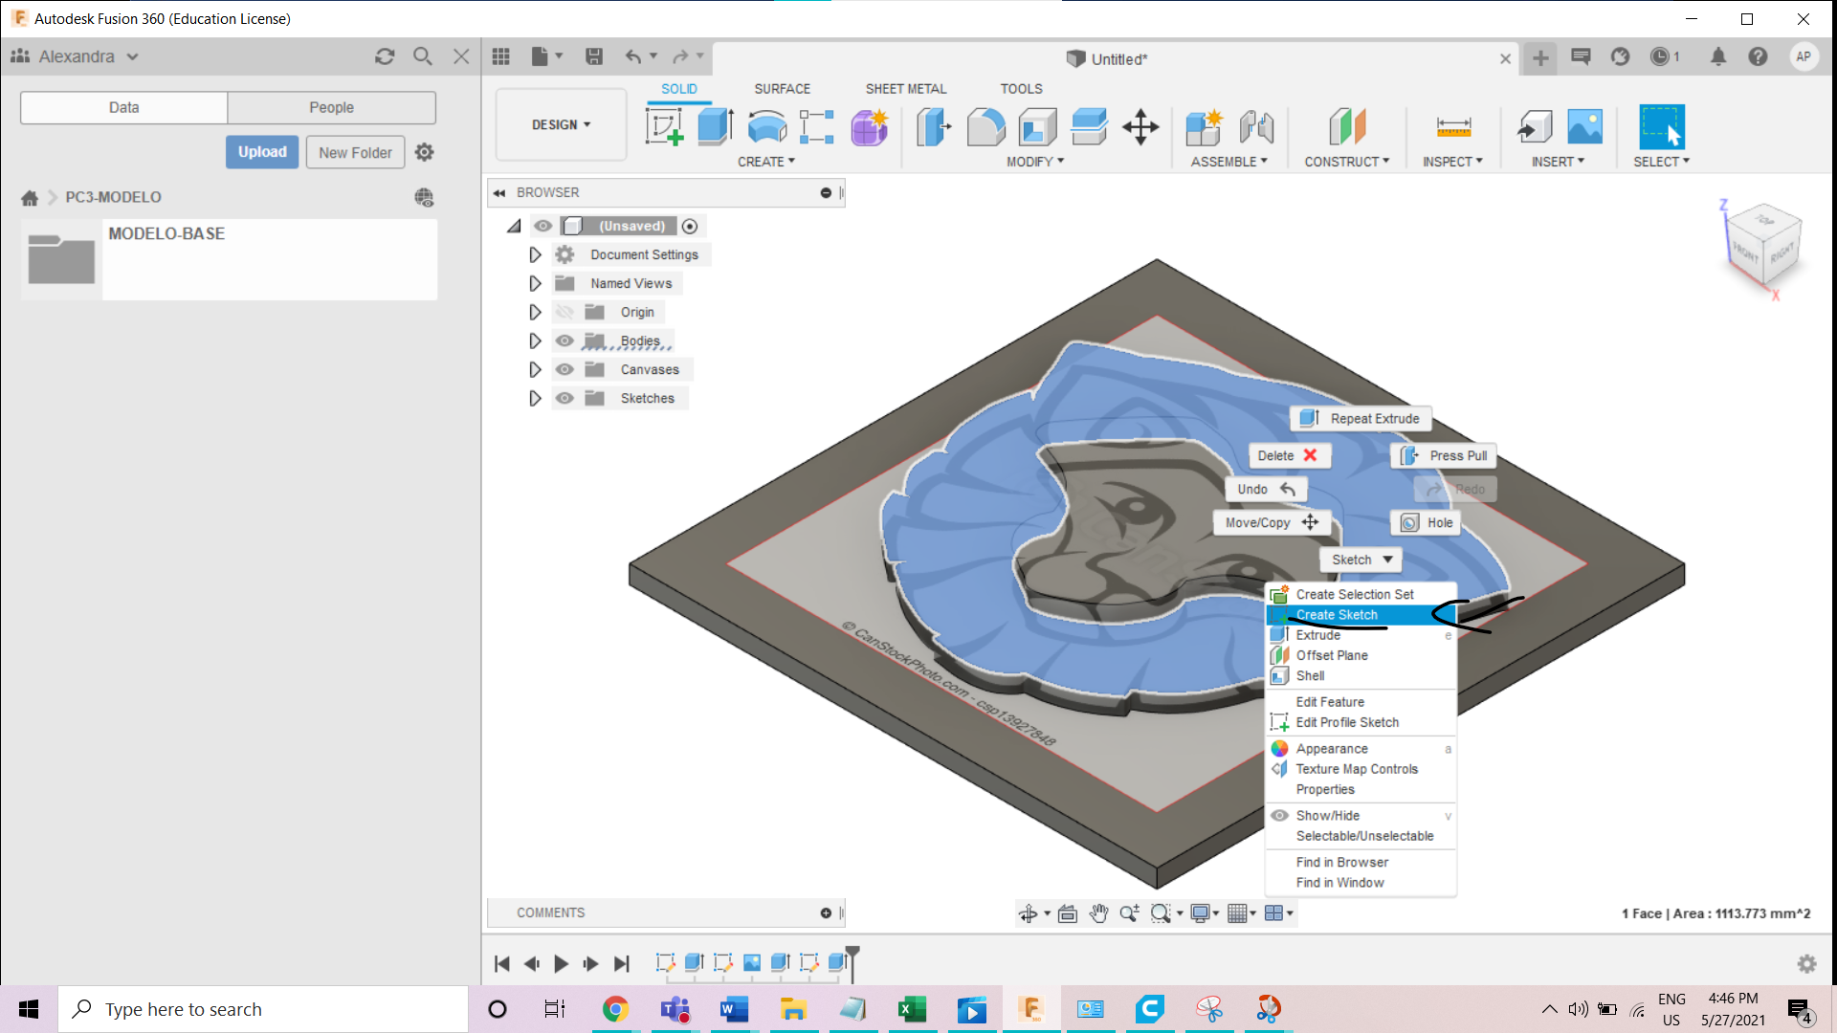1837x1033 pixels.
Task: Choose Find in Browser menu entry
Action: (1361, 863)
